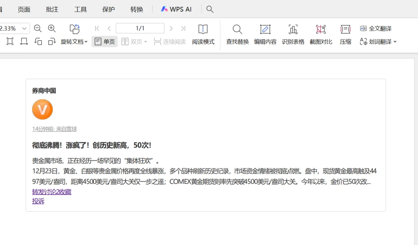Open the 工具 menu tab

[81, 9]
